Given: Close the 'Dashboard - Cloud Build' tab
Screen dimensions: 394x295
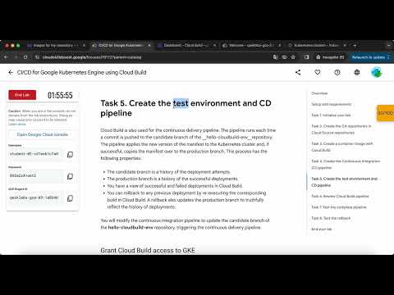Looking at the screenshot, I should [214, 45].
